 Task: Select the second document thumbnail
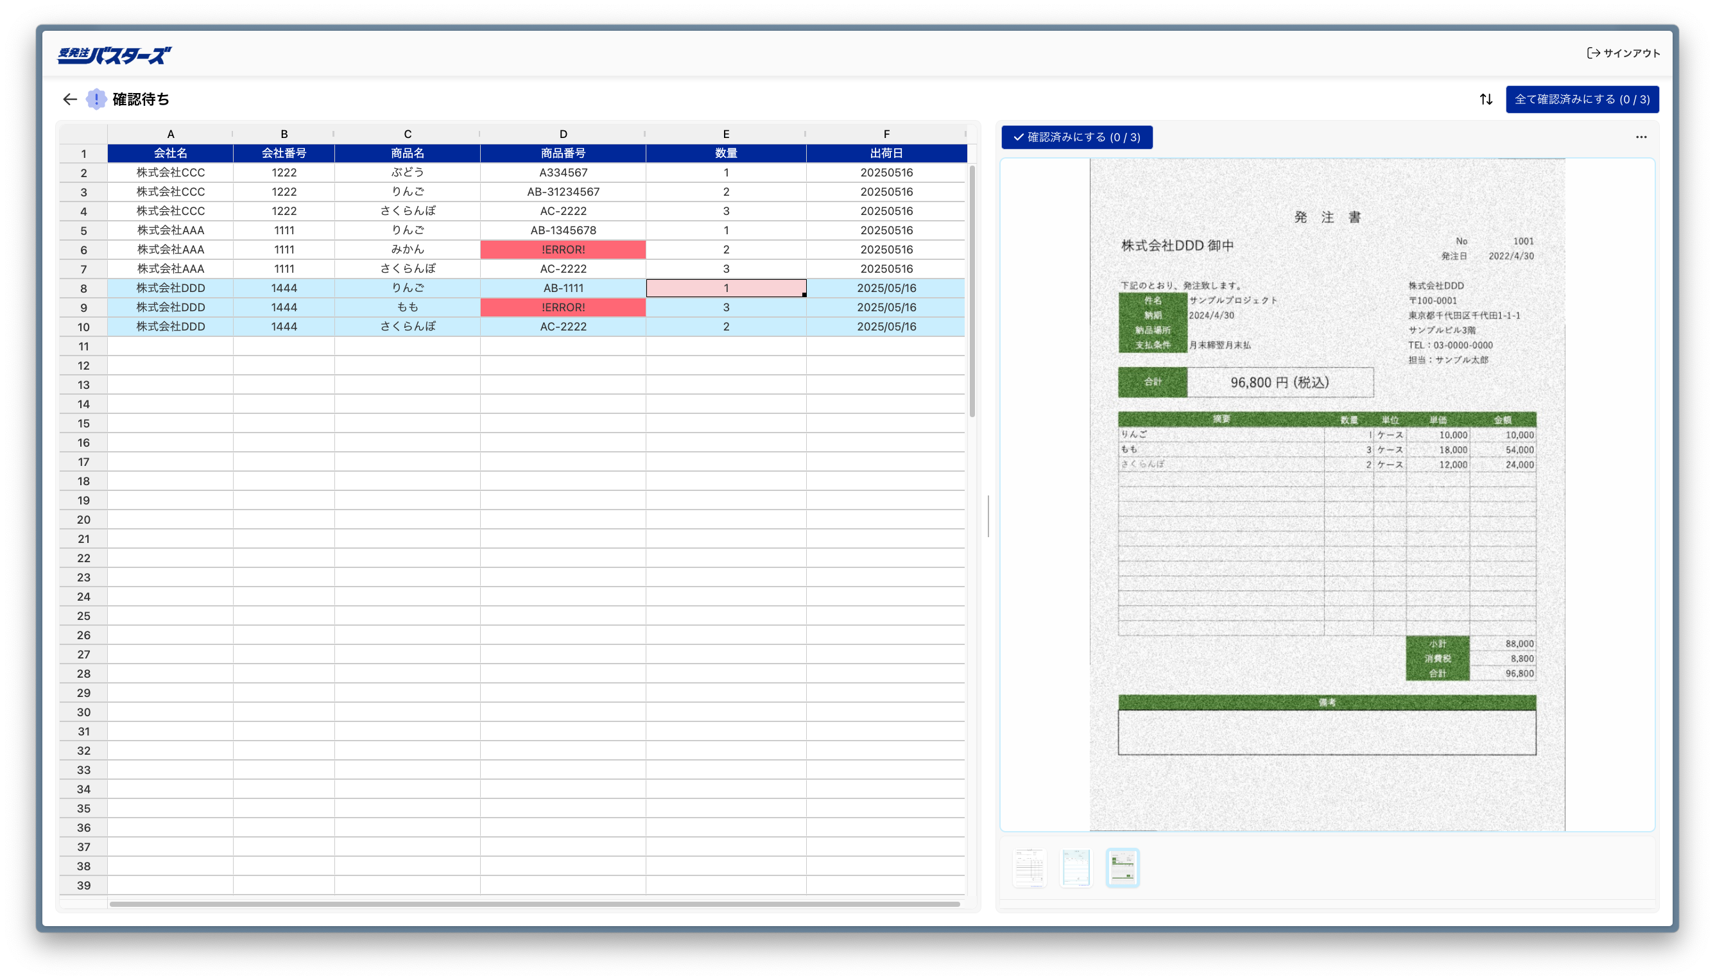[1076, 868]
